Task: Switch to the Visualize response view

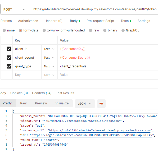Action: point(62,103)
